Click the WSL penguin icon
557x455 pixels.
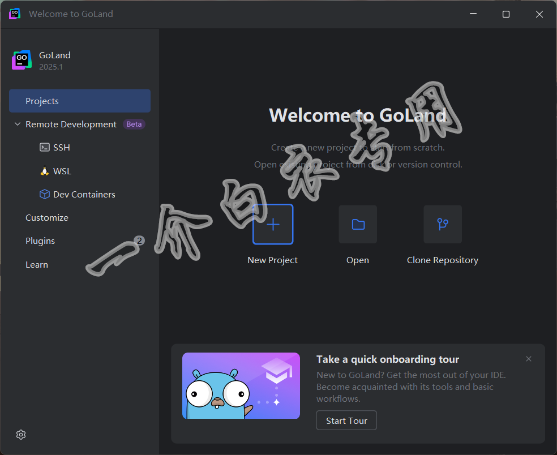(x=44, y=171)
